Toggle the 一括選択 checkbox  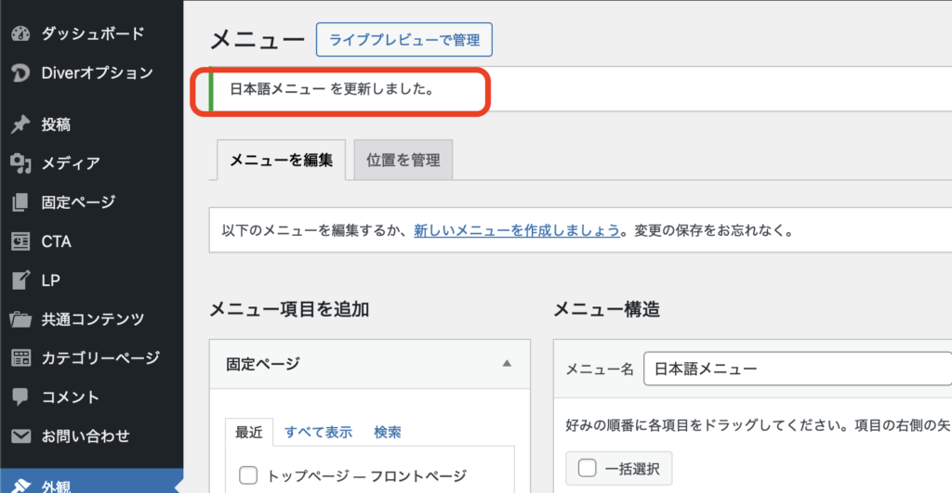(585, 469)
